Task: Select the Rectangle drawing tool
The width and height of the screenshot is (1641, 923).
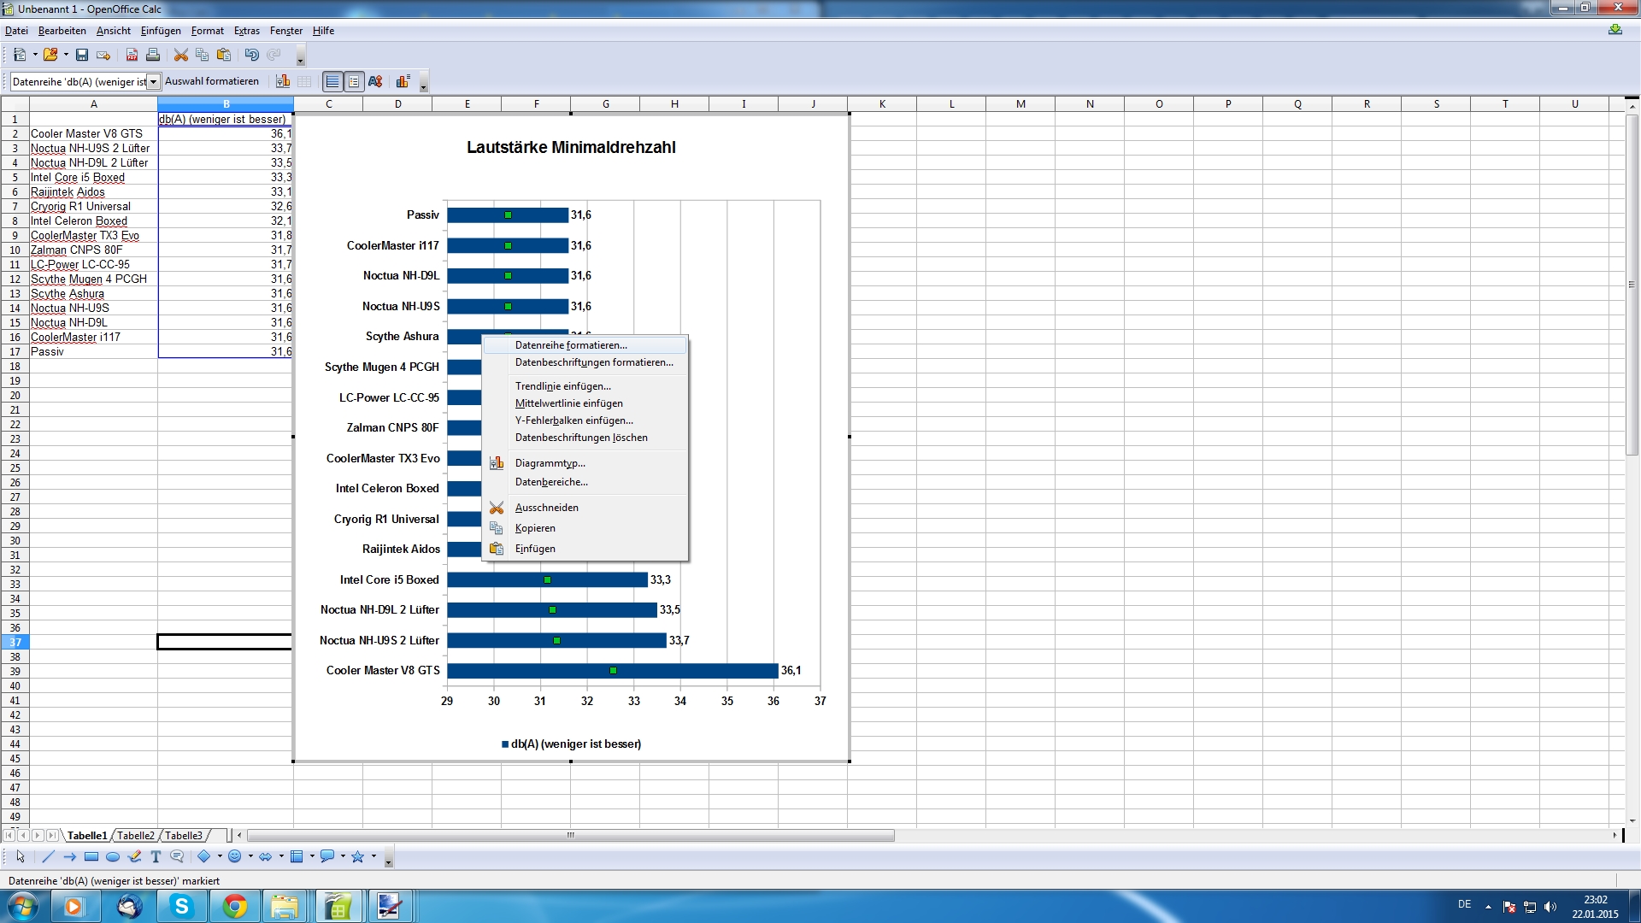Action: coord(91,856)
